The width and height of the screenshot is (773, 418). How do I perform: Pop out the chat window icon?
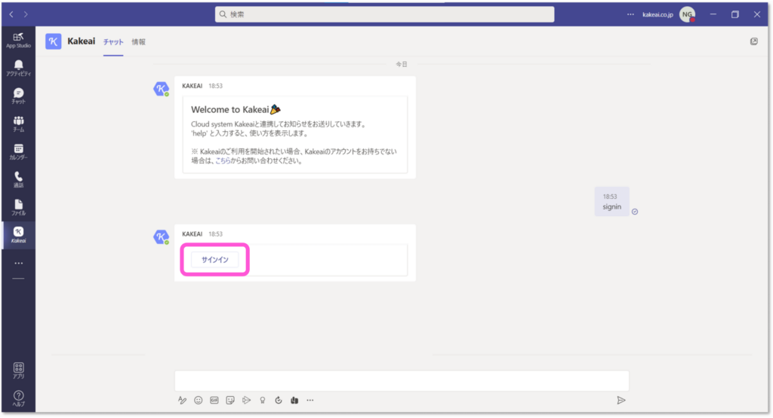click(x=754, y=41)
